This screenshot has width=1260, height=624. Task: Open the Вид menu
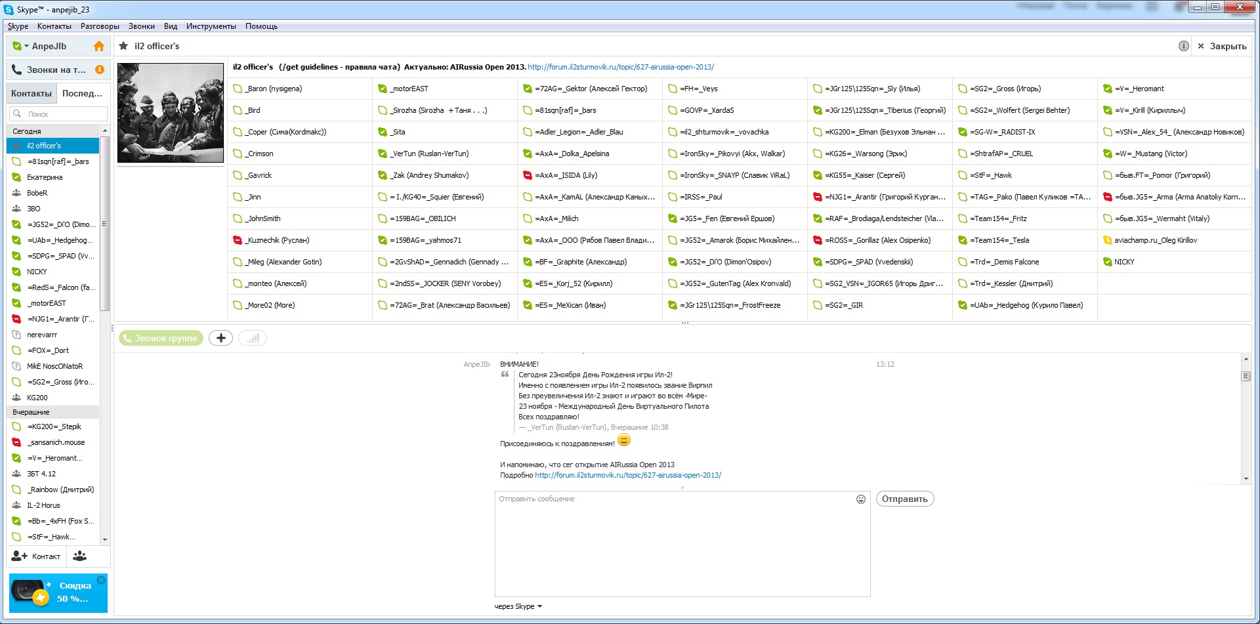(171, 26)
